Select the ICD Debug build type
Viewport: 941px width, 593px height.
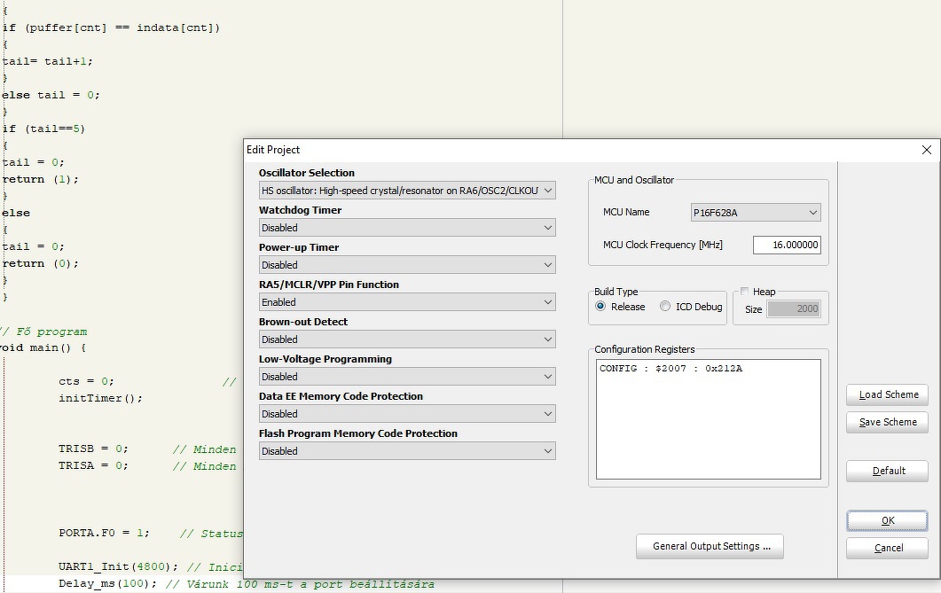[x=665, y=307]
